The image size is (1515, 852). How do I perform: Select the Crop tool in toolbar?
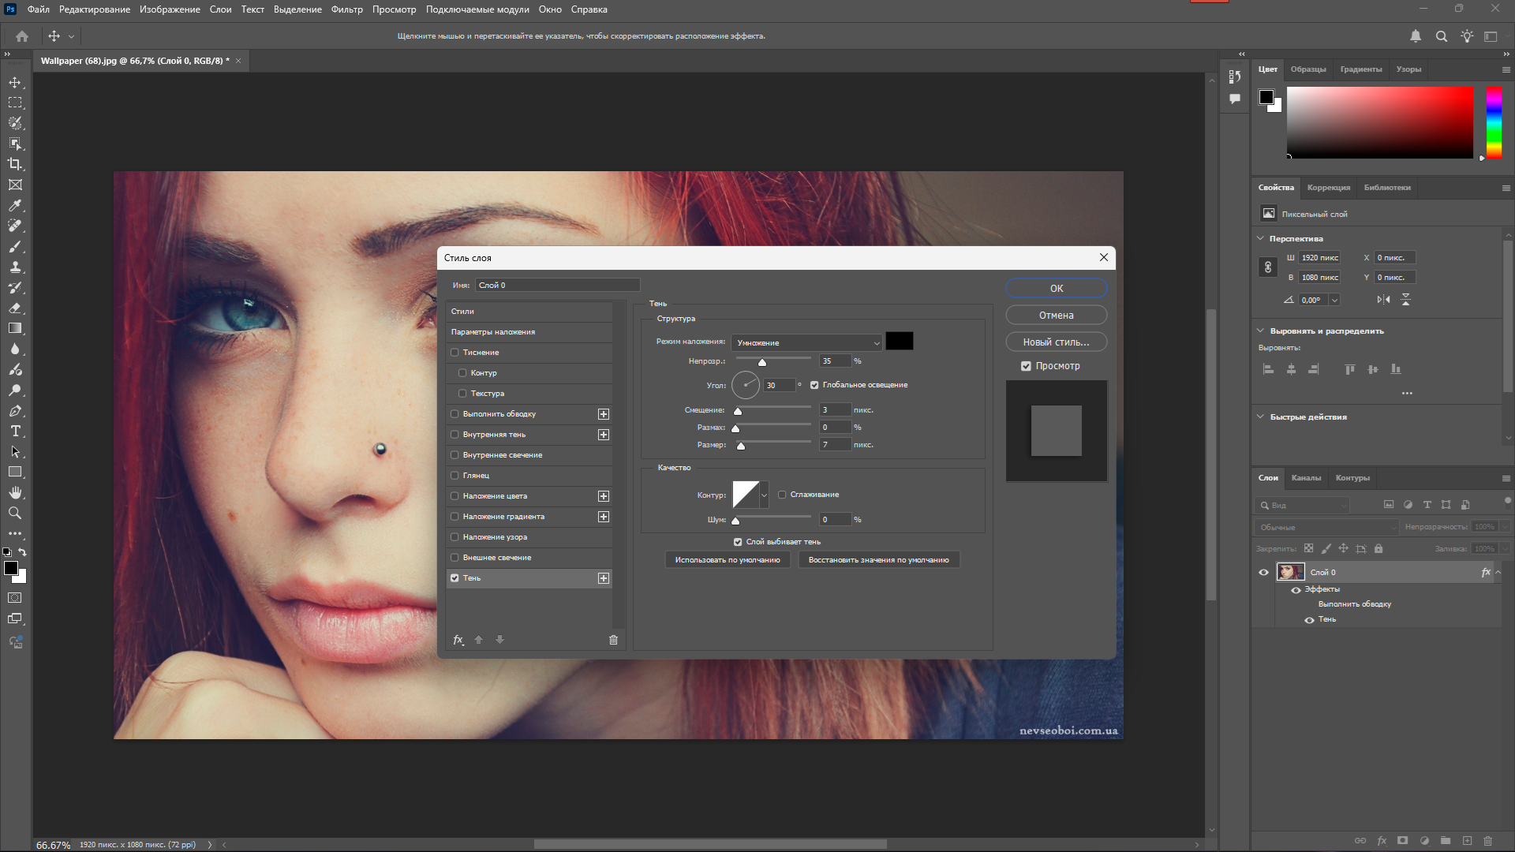(x=15, y=164)
